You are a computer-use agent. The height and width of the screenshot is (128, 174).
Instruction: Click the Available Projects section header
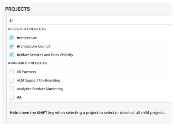pos(27,63)
